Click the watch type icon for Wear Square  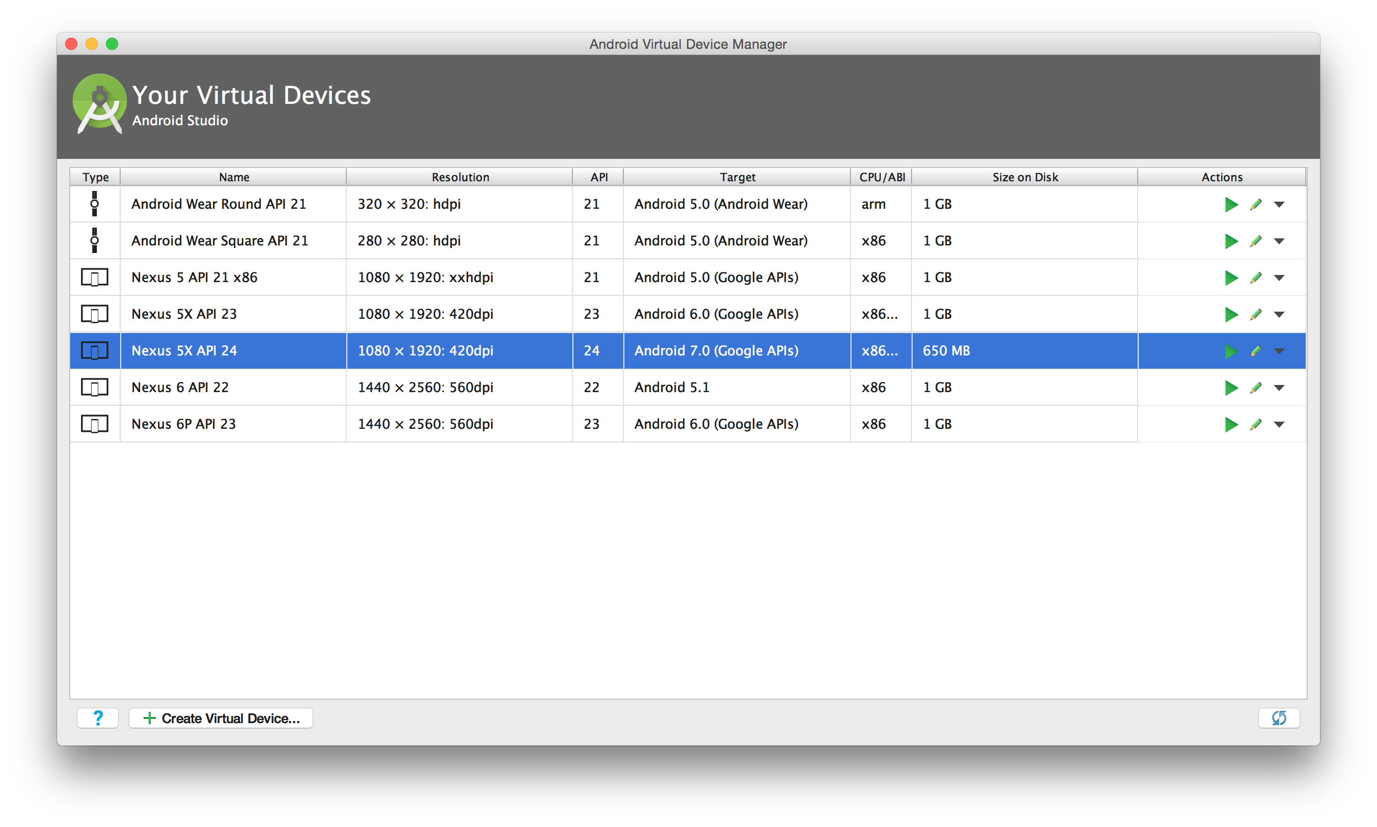pyautogui.click(x=95, y=241)
